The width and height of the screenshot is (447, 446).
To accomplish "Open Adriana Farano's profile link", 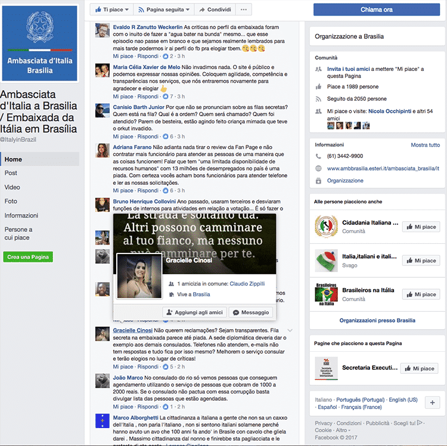I will point(132,147).
